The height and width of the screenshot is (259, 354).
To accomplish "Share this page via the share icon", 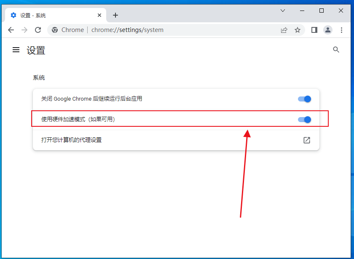I will 284,30.
